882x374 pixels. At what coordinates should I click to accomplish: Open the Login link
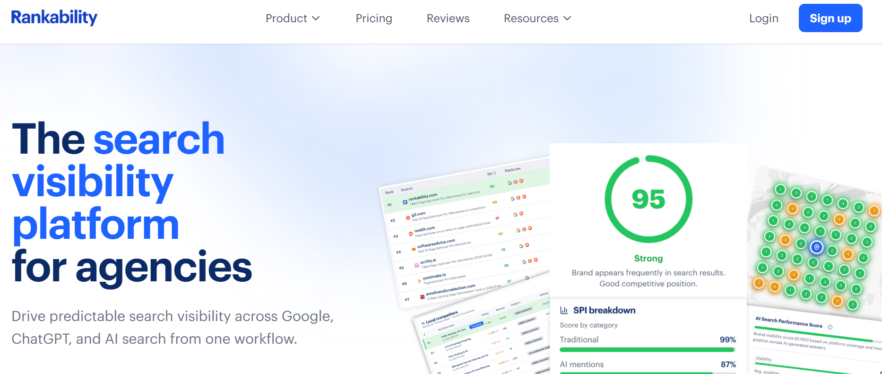click(x=764, y=18)
